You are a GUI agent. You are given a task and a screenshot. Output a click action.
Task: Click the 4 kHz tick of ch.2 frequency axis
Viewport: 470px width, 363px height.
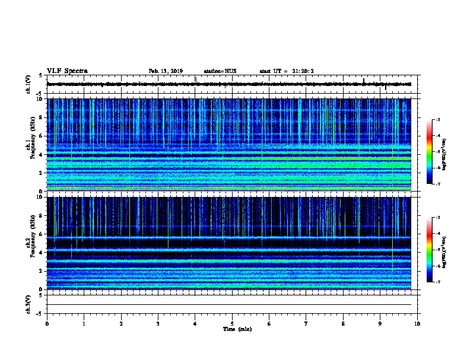click(42, 253)
